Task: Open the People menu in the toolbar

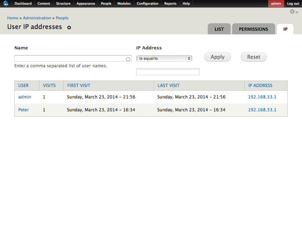Action: pyautogui.click(x=106, y=4)
